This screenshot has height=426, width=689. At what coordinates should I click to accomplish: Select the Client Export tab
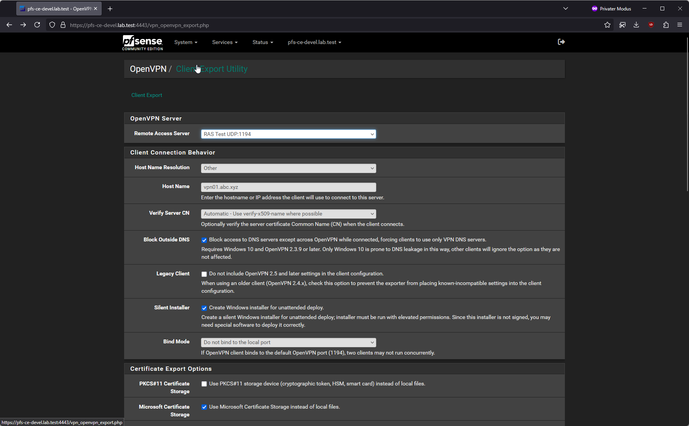[x=147, y=95]
